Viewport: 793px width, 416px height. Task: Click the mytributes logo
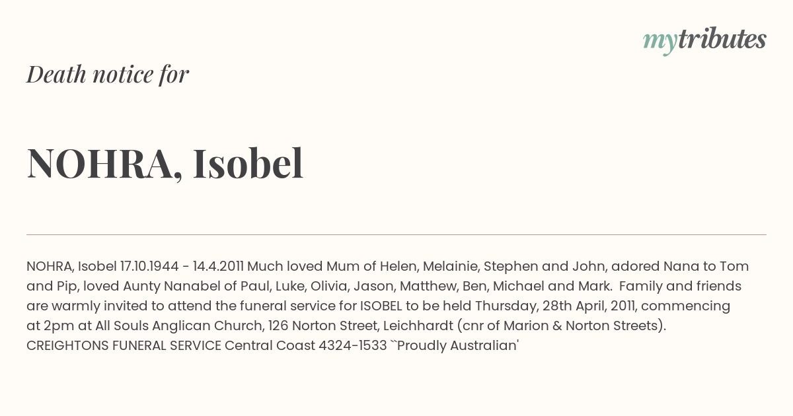(x=704, y=40)
